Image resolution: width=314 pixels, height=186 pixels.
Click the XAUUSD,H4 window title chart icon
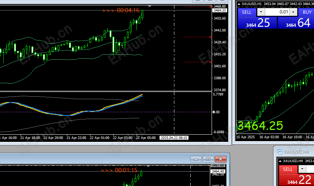click(280, 152)
